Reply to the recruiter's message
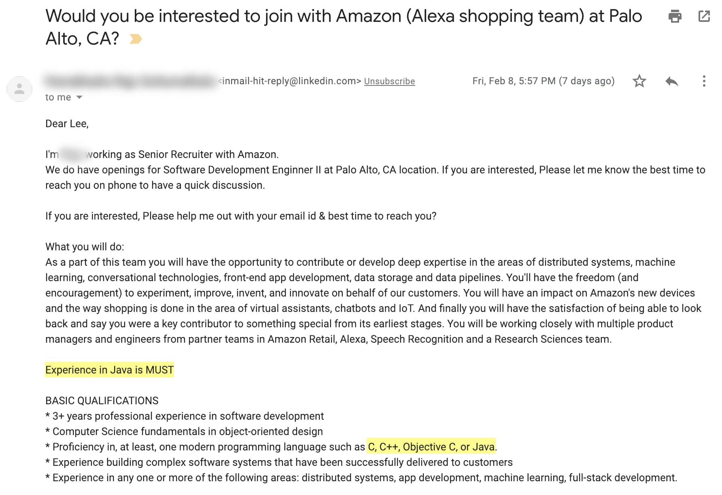The image size is (722, 495). point(672,81)
